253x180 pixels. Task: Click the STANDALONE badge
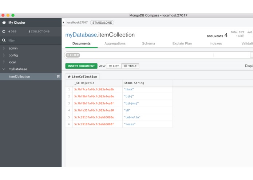tap(102, 23)
